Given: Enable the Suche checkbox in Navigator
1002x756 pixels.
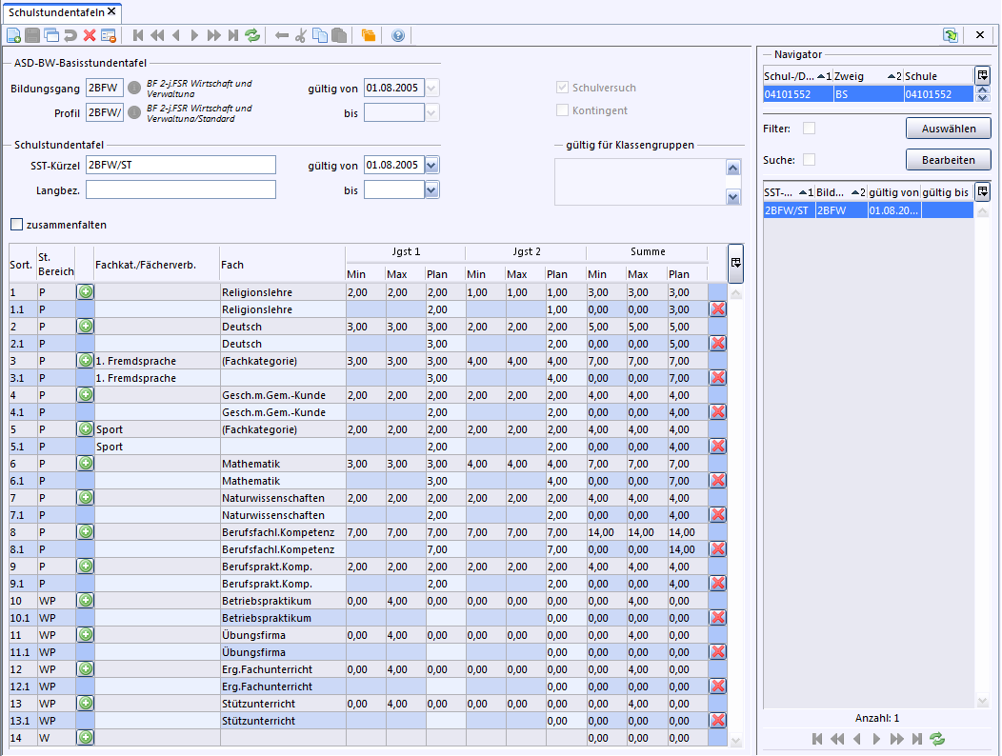Looking at the screenshot, I should [x=809, y=159].
